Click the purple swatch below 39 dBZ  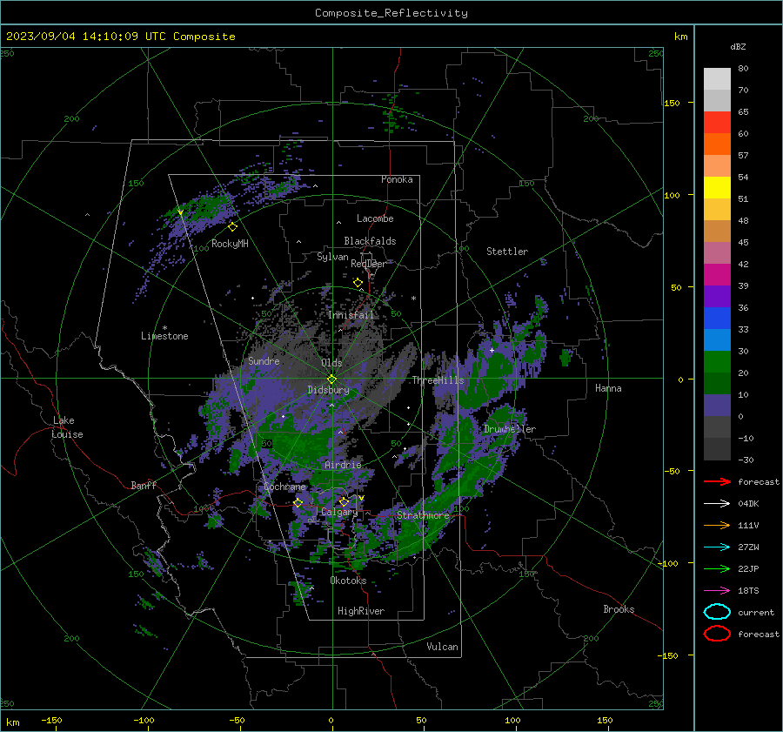pos(717,296)
